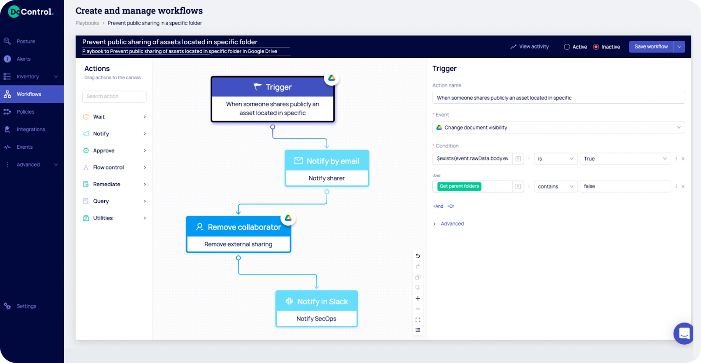The image size is (701, 363).
Task: Open the Event dropdown for document visibility
Action: [x=558, y=128]
